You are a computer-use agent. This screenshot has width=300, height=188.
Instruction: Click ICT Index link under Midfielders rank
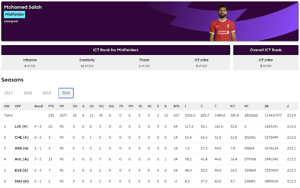coord(201,60)
